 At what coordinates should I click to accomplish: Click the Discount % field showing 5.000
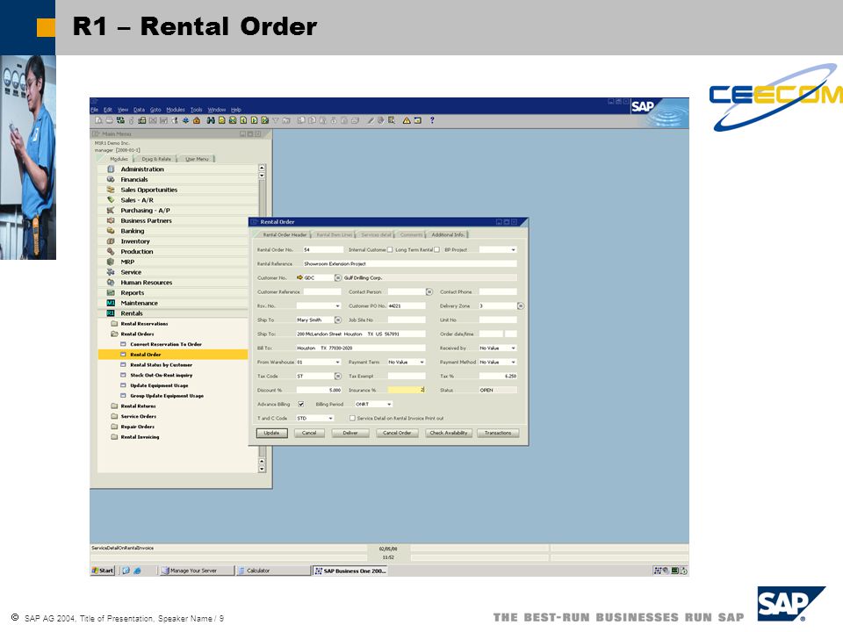(x=319, y=390)
